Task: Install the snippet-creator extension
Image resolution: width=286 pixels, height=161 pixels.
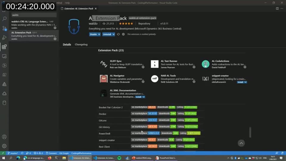Action: [x=240, y=82]
